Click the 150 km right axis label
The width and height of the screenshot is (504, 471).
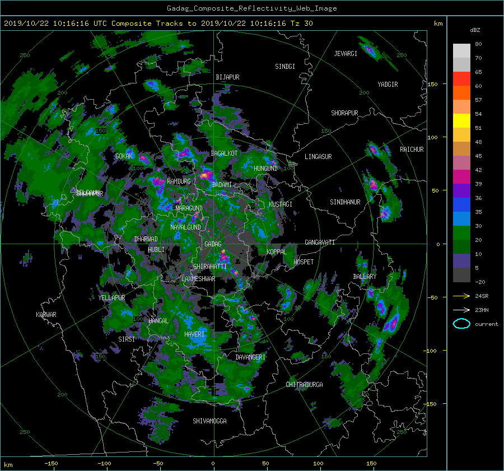coord(433,84)
